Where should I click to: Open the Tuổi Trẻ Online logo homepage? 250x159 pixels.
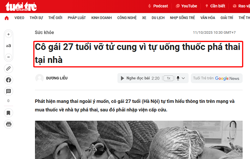21,7
